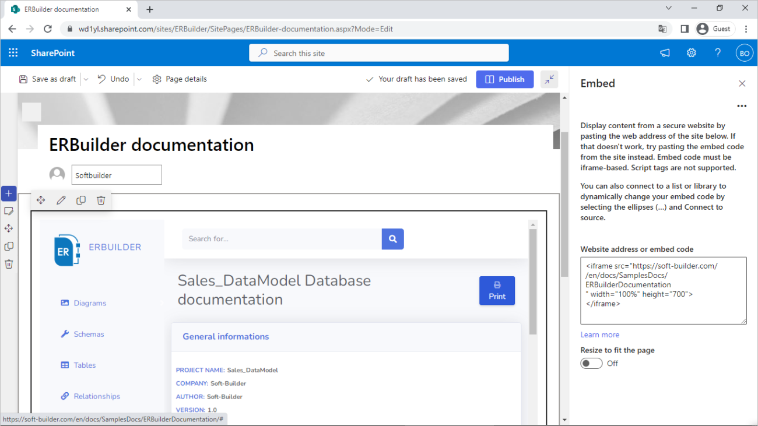
Task: Delete the embed web part with the trash icon
Action: [x=100, y=200]
